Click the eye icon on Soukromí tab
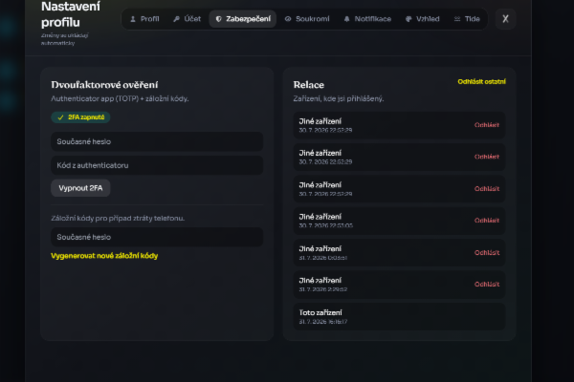Viewport: 574px width, 382px height. tap(288, 19)
